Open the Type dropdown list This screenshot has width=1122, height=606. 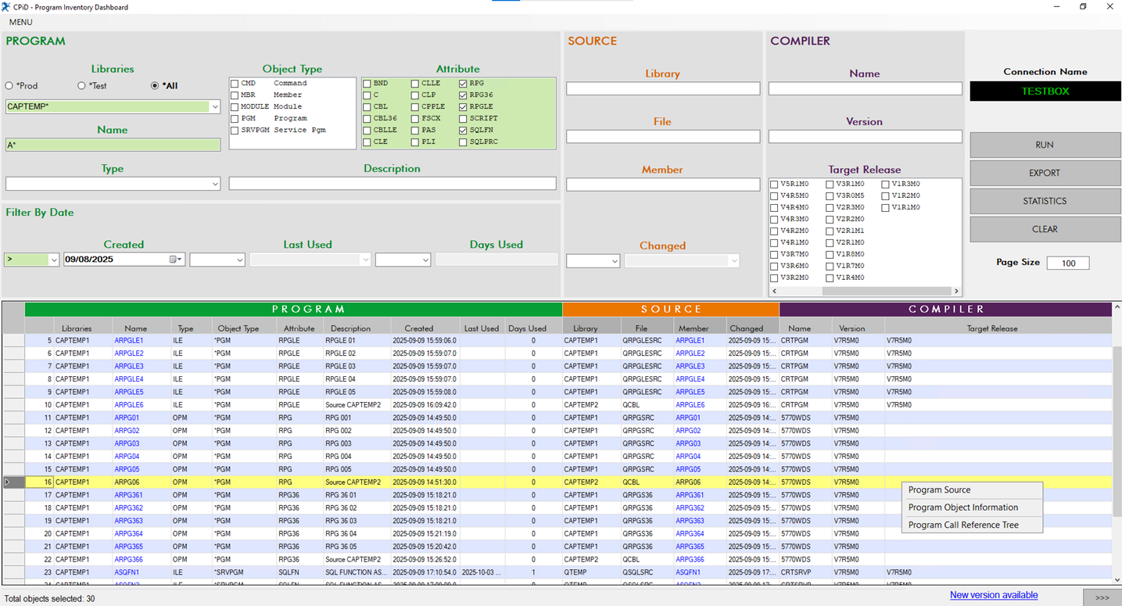[x=215, y=184]
